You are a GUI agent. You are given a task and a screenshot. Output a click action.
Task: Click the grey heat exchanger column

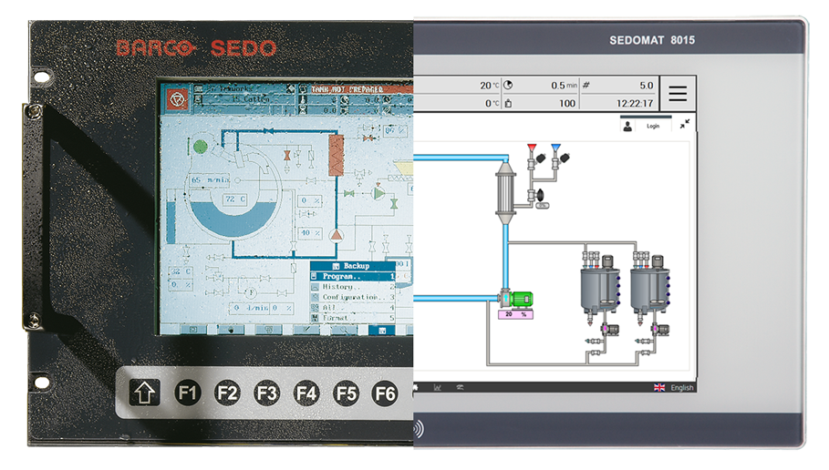pyautogui.click(x=505, y=193)
